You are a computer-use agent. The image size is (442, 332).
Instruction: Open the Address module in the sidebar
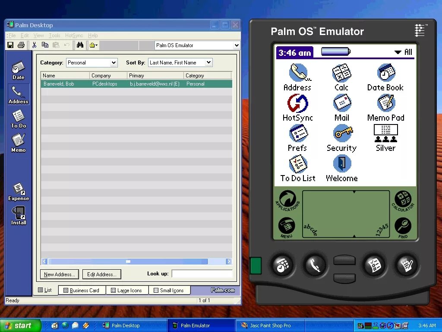click(x=18, y=95)
